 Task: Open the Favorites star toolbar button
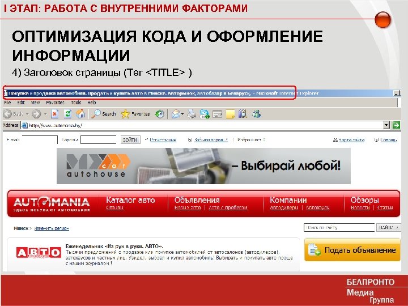point(135,114)
